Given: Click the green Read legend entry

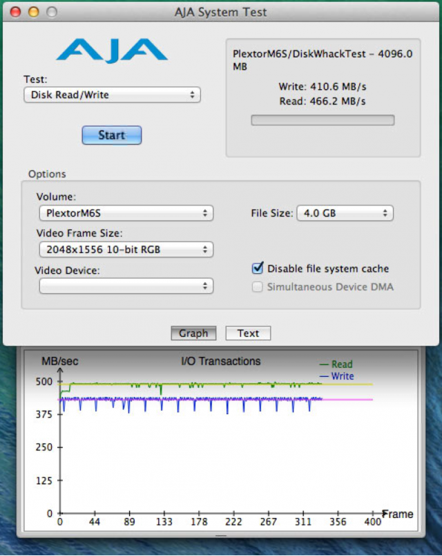Looking at the screenshot, I should point(336,364).
